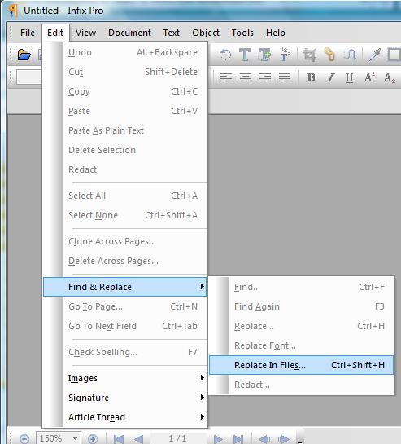This screenshot has width=401, height=444.
Task: Open the Document menu
Action: (129, 33)
